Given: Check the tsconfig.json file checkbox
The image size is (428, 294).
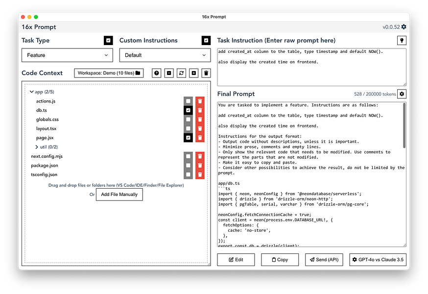Looking at the screenshot, I should pos(188,174).
